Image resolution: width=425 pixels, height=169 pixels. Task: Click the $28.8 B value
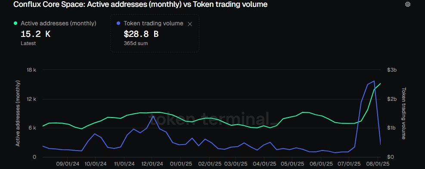tap(141, 34)
